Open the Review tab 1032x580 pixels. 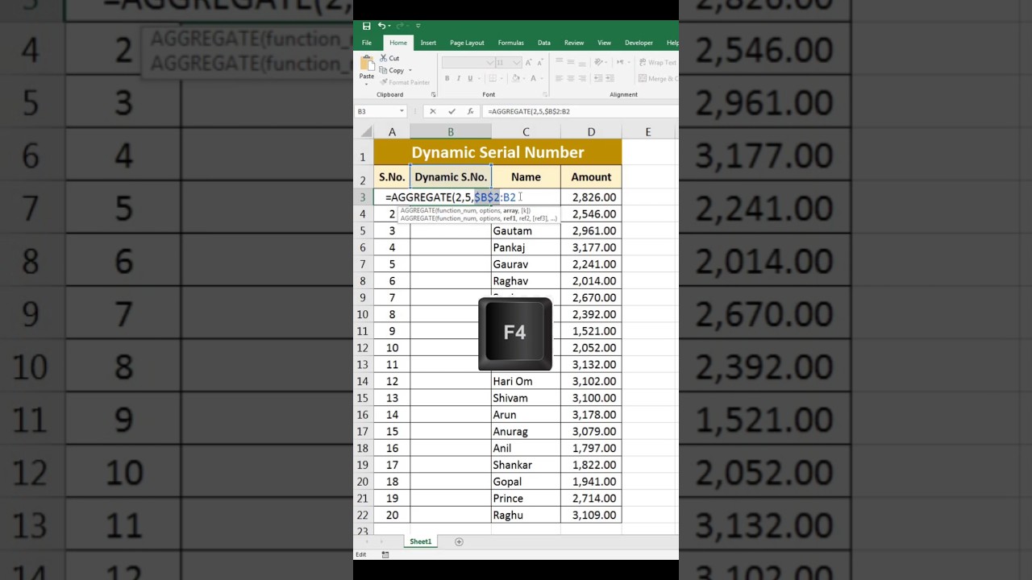coord(574,43)
